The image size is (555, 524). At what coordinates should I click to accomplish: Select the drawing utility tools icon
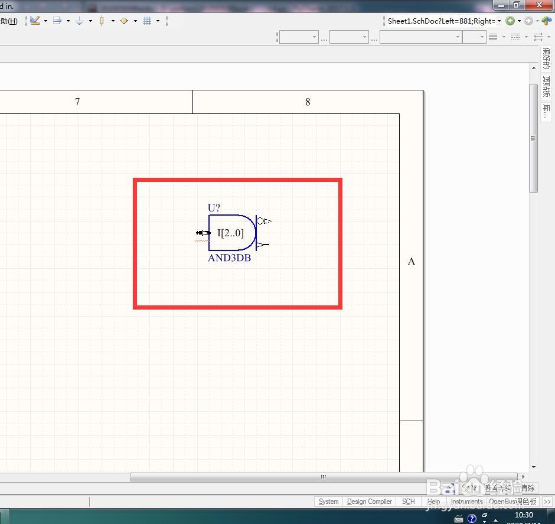coord(35,21)
